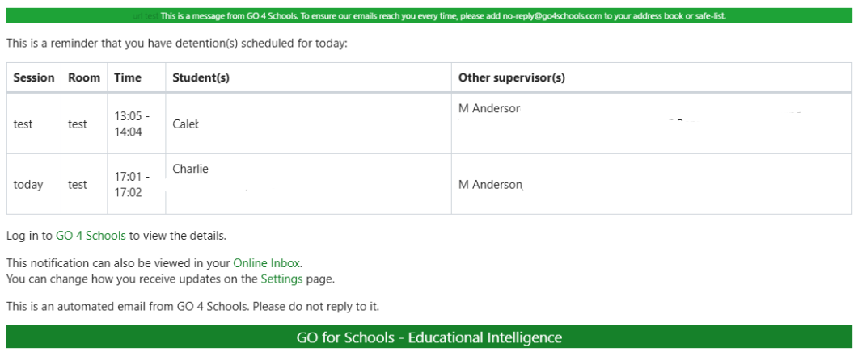Click the 'GO for Schools - Educational Intelligence' footer
The height and width of the screenshot is (356, 862).
[429, 337]
